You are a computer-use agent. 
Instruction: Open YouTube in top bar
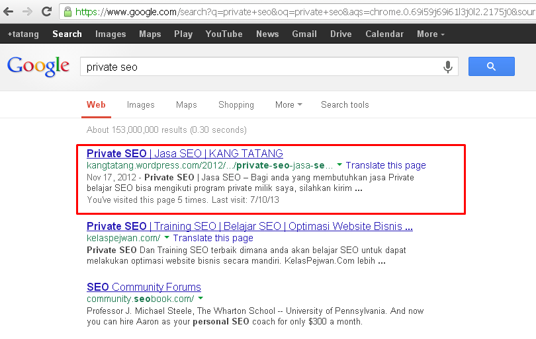[224, 34]
